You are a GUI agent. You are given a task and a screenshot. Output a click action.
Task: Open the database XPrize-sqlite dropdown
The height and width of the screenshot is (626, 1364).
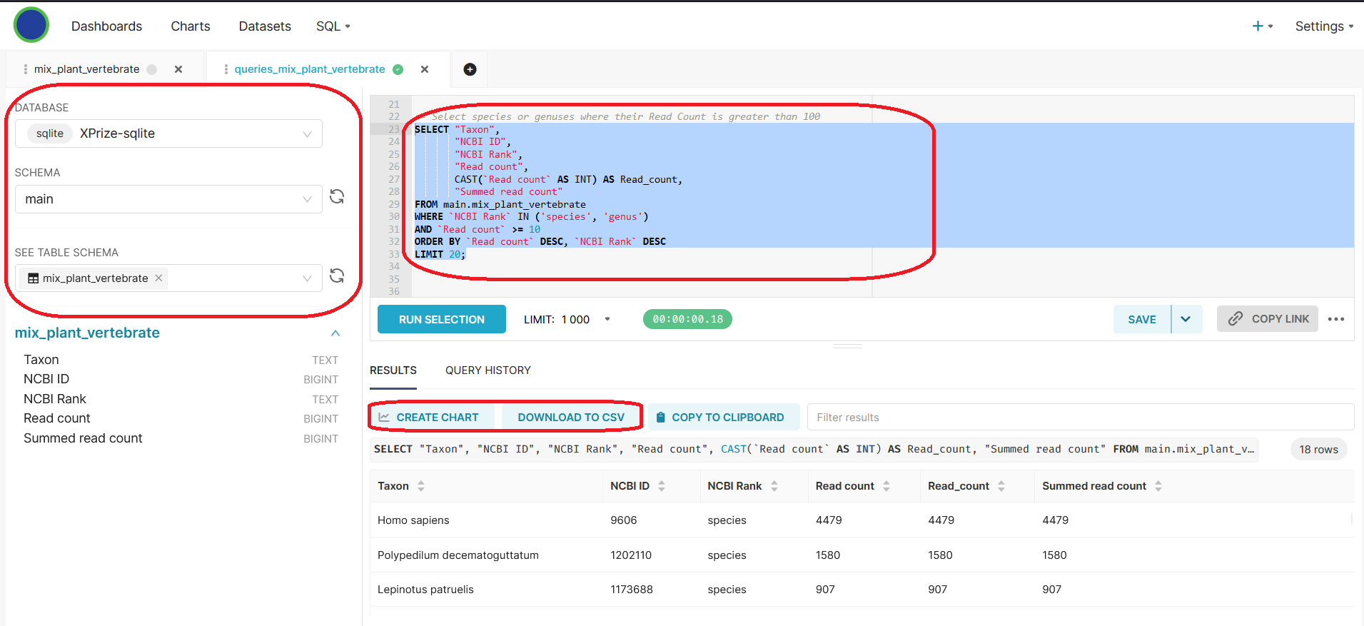click(168, 133)
